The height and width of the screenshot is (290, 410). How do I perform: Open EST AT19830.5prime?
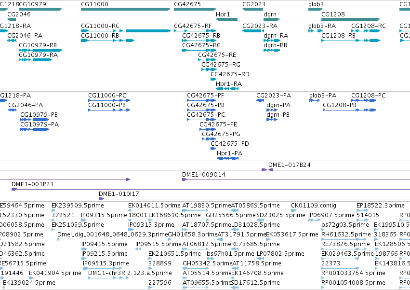point(207,206)
